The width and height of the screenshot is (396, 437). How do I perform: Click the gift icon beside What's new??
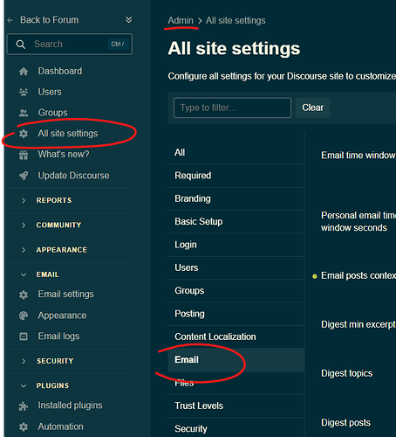tap(24, 155)
